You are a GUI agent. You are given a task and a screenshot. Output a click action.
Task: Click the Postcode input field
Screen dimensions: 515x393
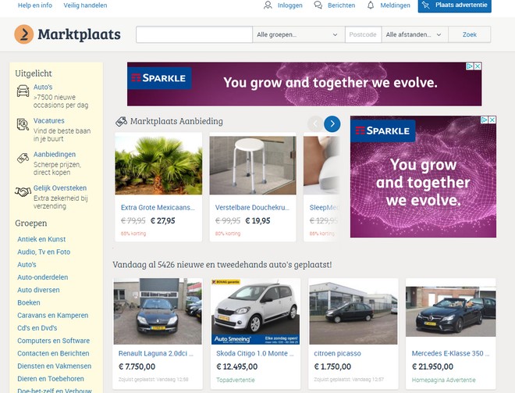click(x=364, y=34)
